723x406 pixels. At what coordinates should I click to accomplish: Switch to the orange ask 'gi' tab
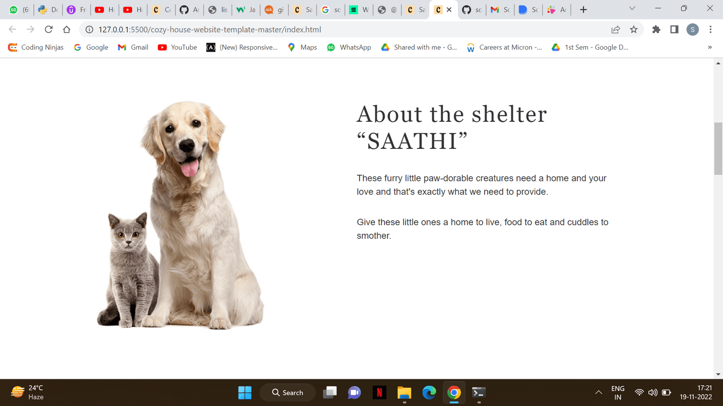[274, 10]
